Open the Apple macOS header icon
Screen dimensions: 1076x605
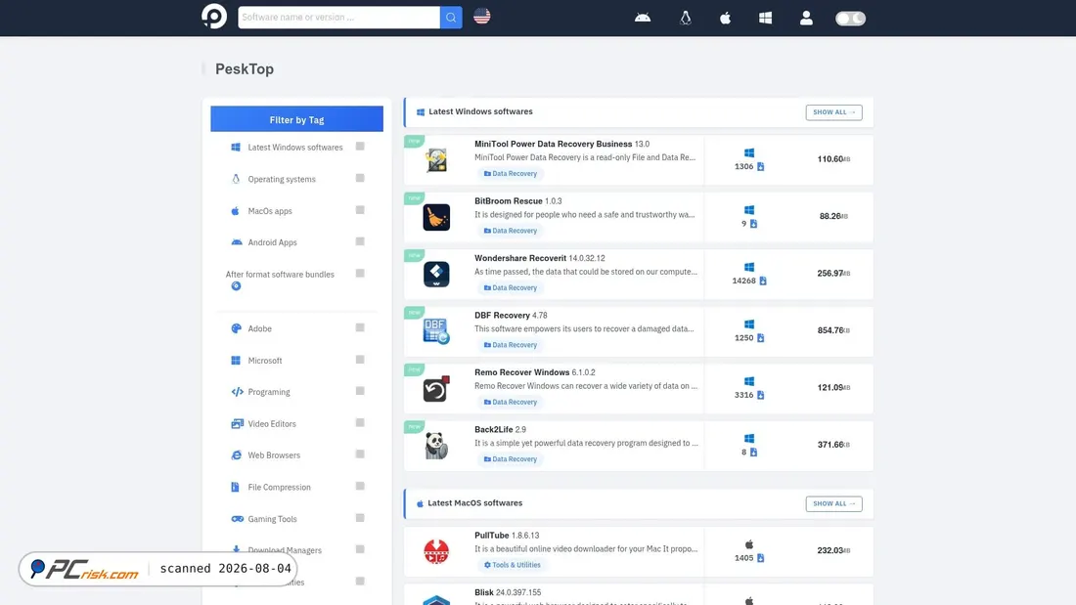tap(725, 18)
